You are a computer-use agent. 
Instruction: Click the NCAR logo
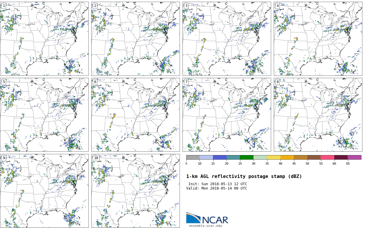[207, 218]
